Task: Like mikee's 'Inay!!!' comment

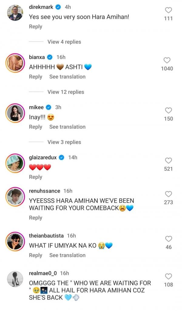Action: [x=168, y=110]
